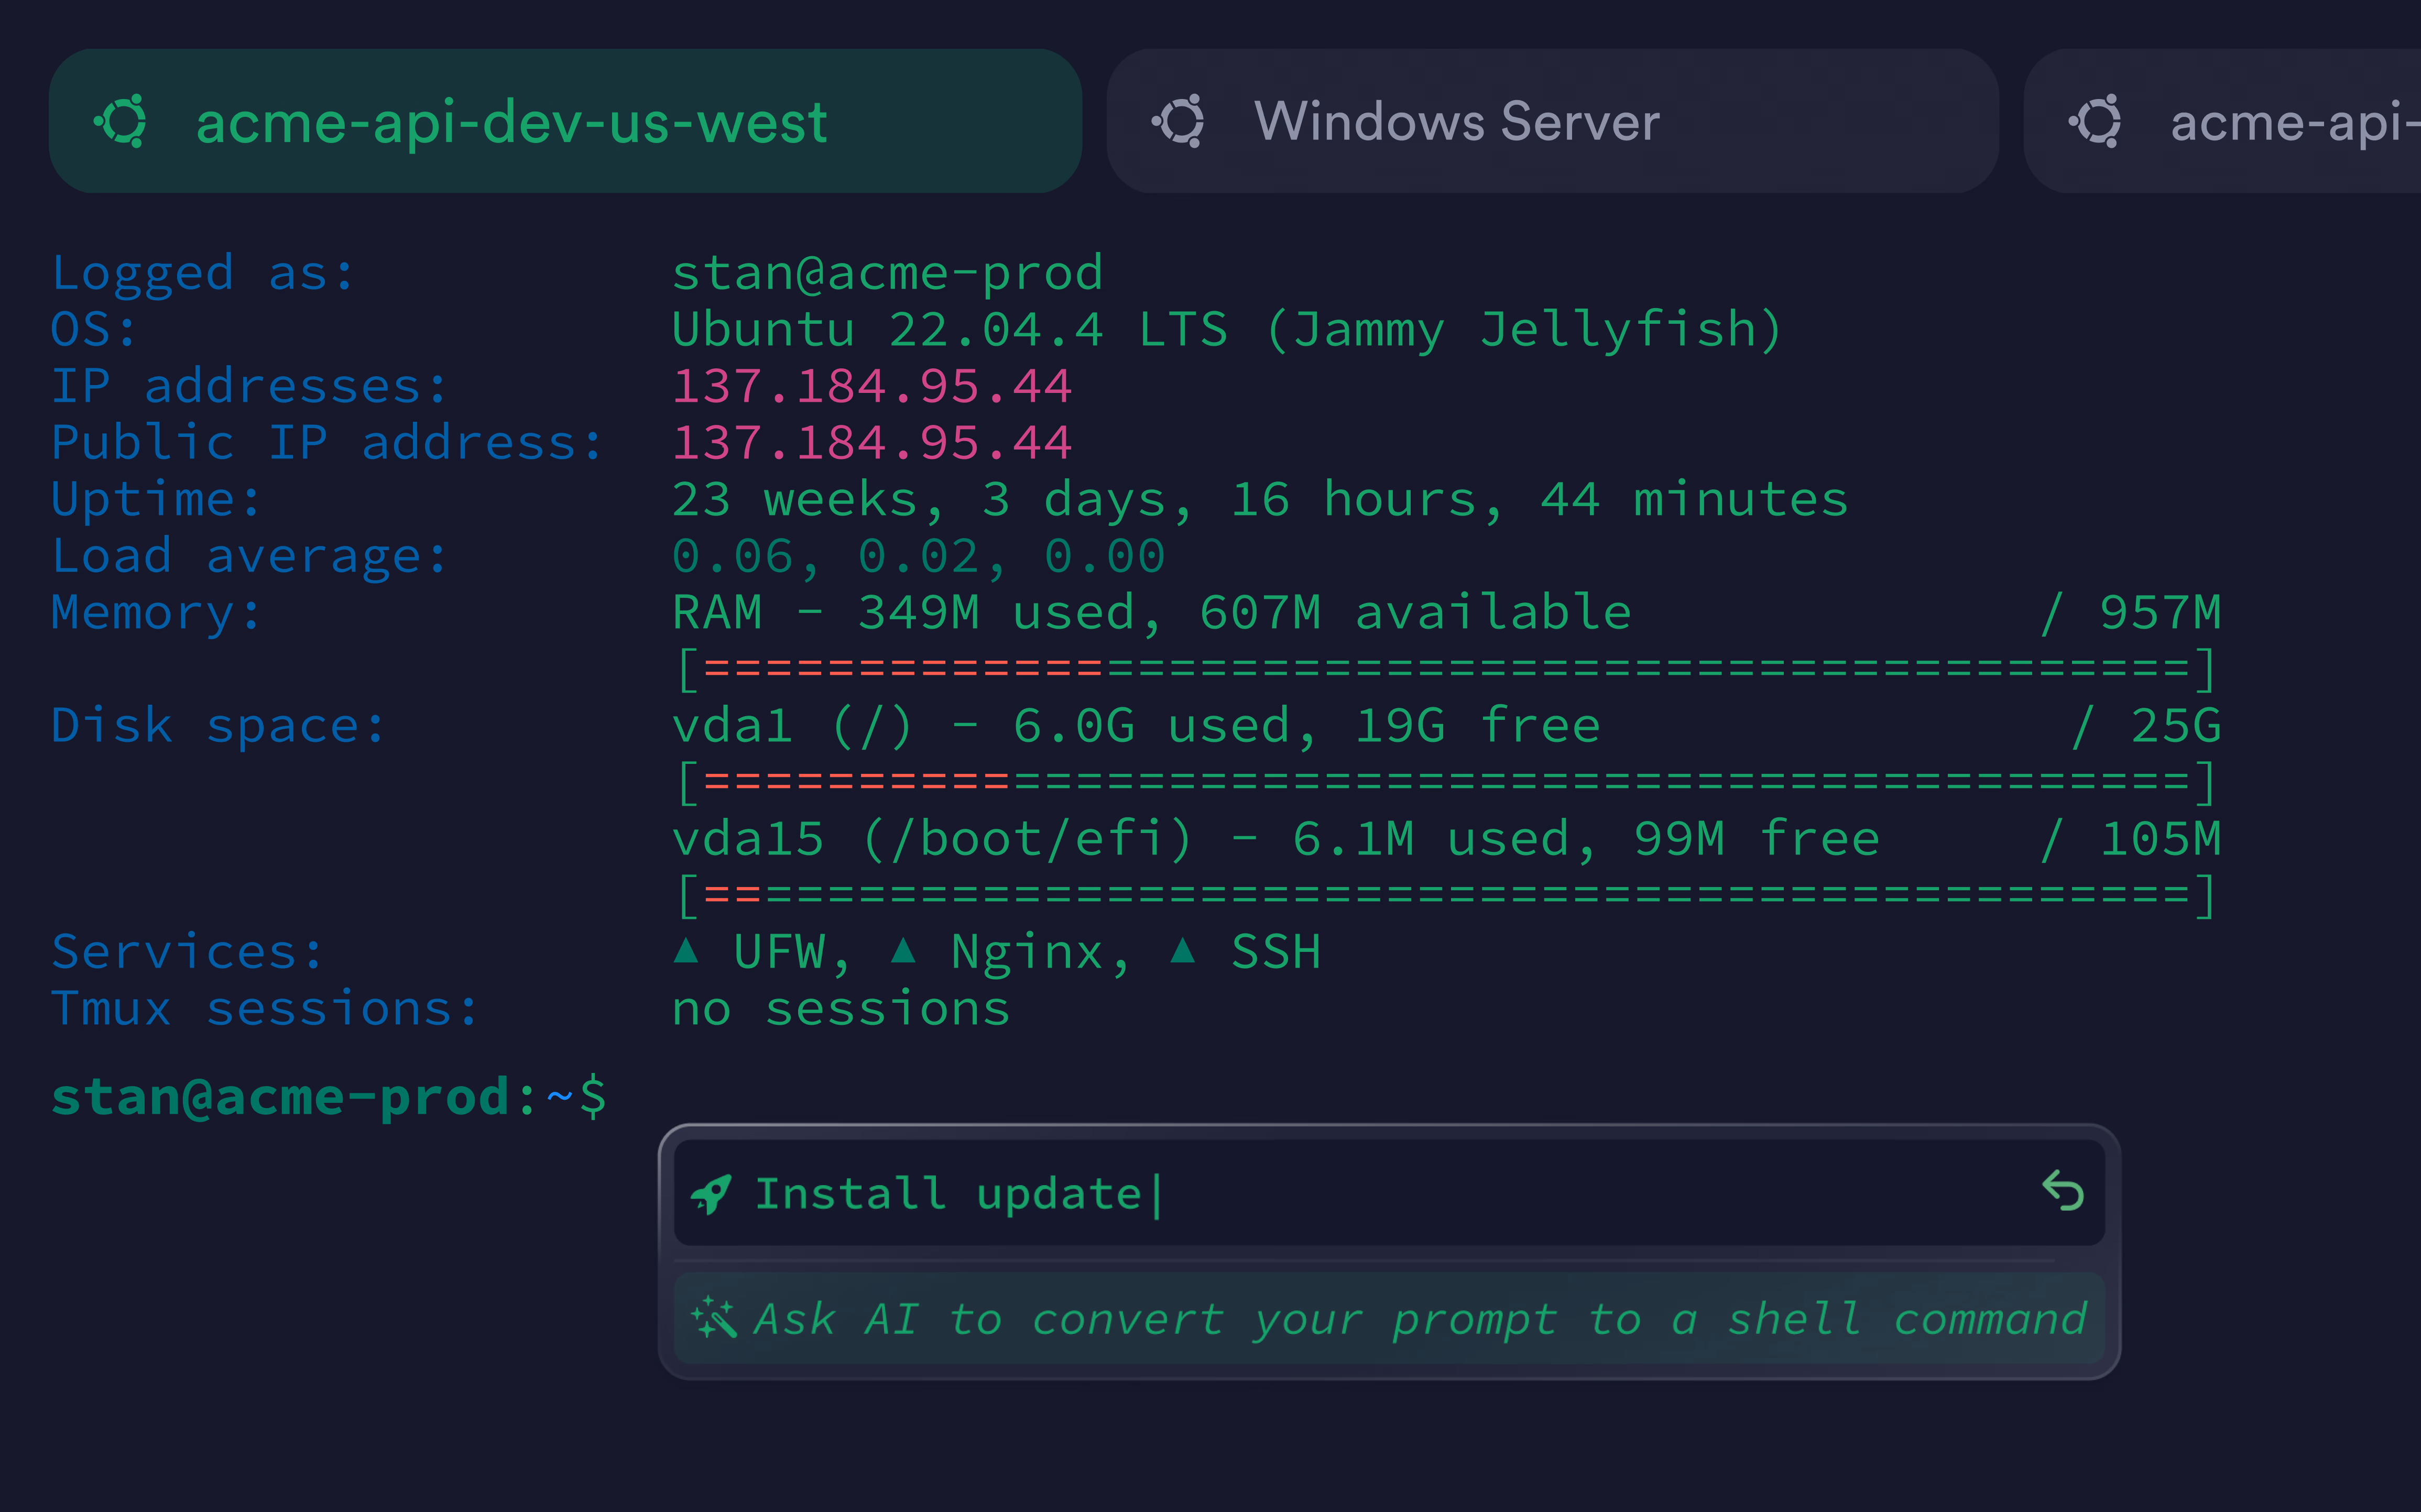Click Ubuntu icon on Windows Server tab
This screenshot has height=1512, width=2421.
1178,121
